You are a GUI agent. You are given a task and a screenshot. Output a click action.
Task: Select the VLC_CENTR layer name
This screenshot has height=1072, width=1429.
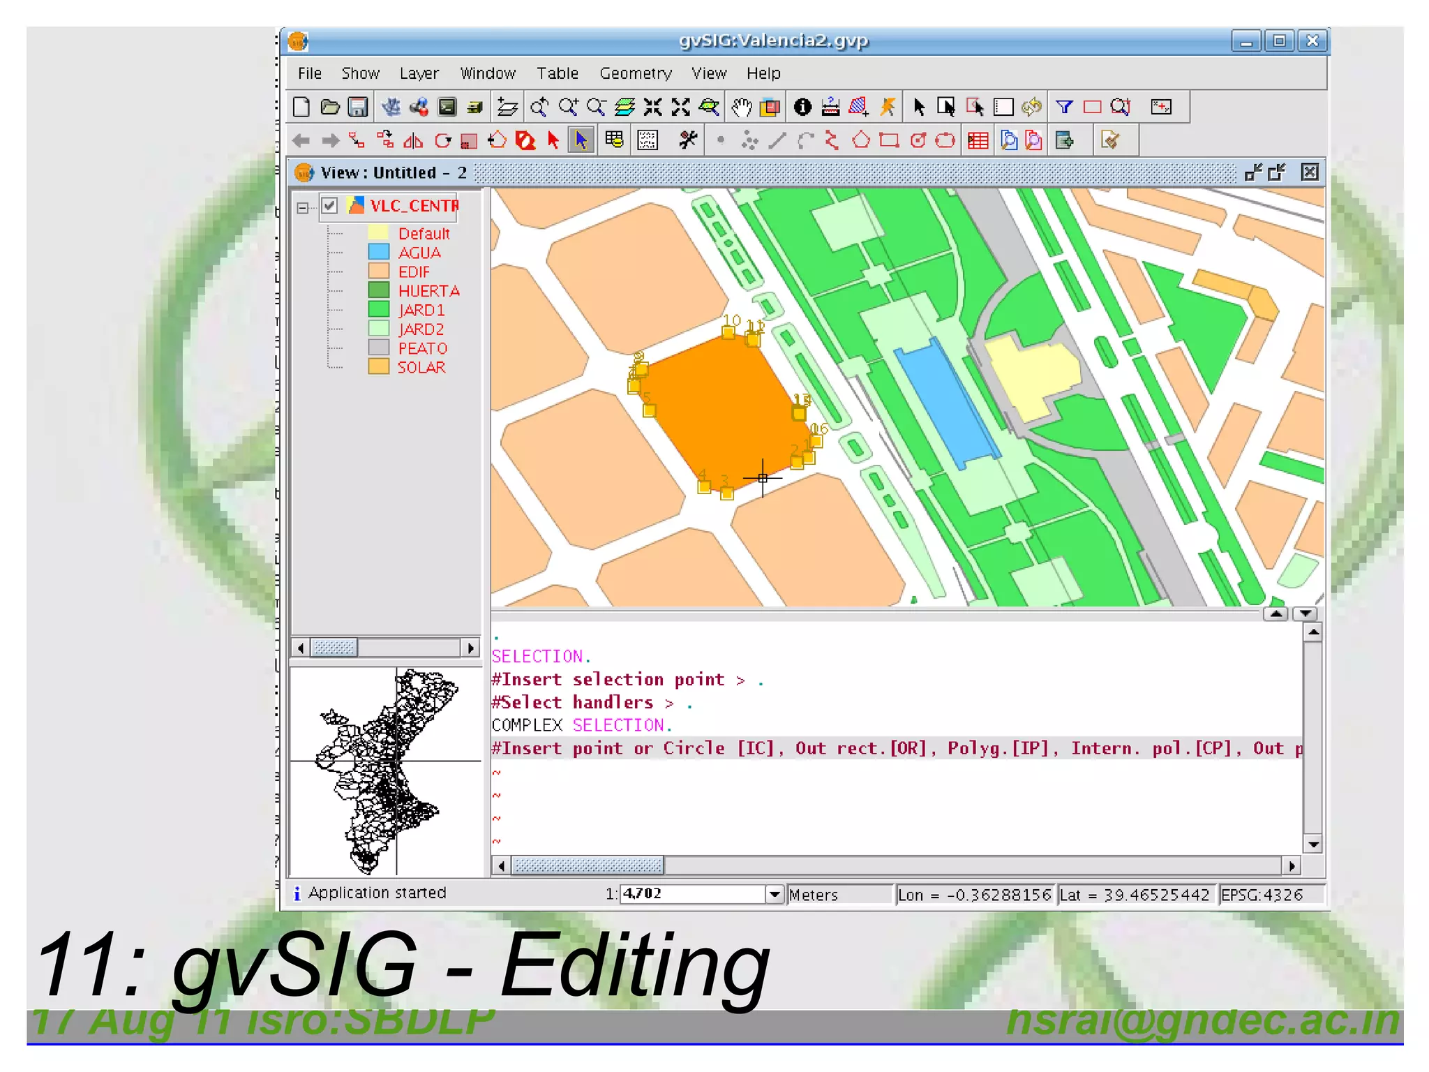point(414,206)
